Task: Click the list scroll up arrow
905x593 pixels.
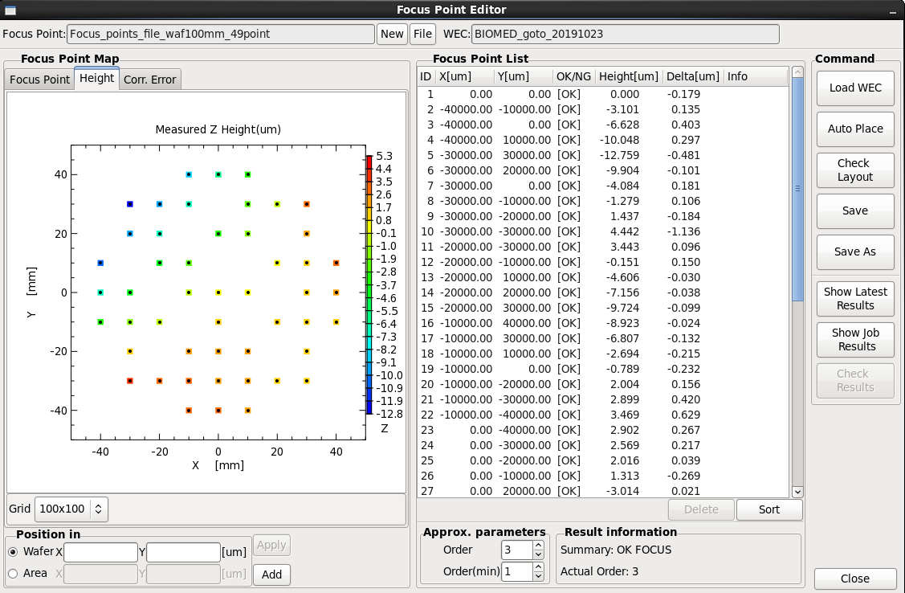Action: 797,72
